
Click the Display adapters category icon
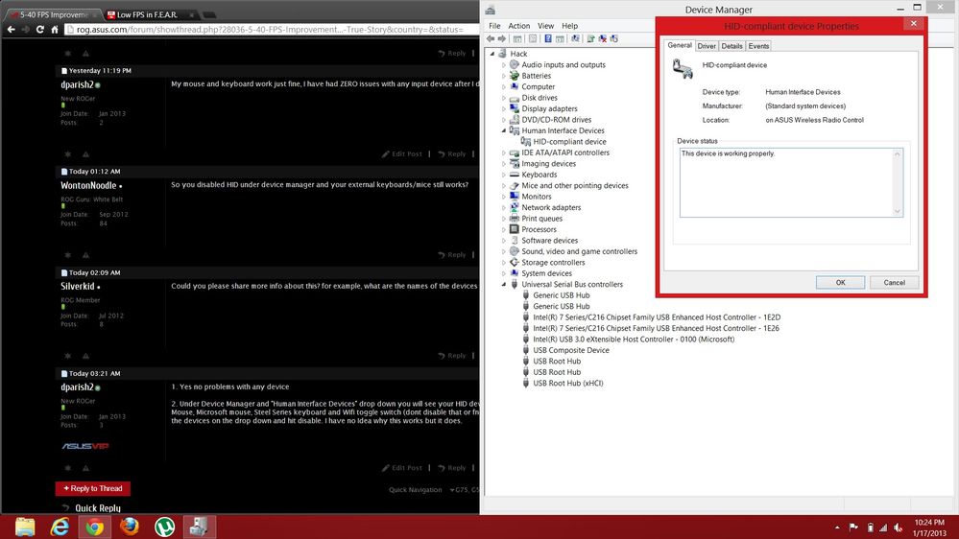(x=515, y=108)
